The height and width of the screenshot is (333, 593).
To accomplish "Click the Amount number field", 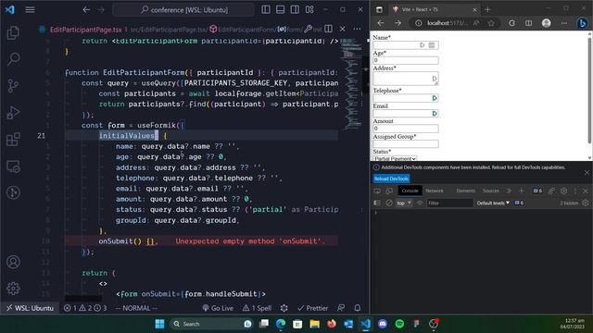I will (406, 129).
